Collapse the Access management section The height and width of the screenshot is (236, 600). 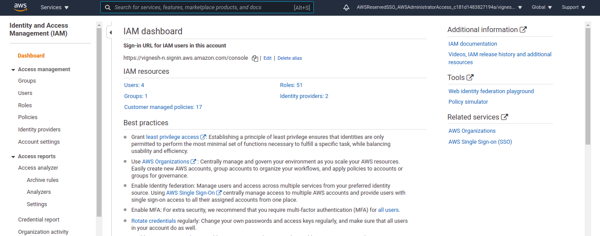[12, 69]
